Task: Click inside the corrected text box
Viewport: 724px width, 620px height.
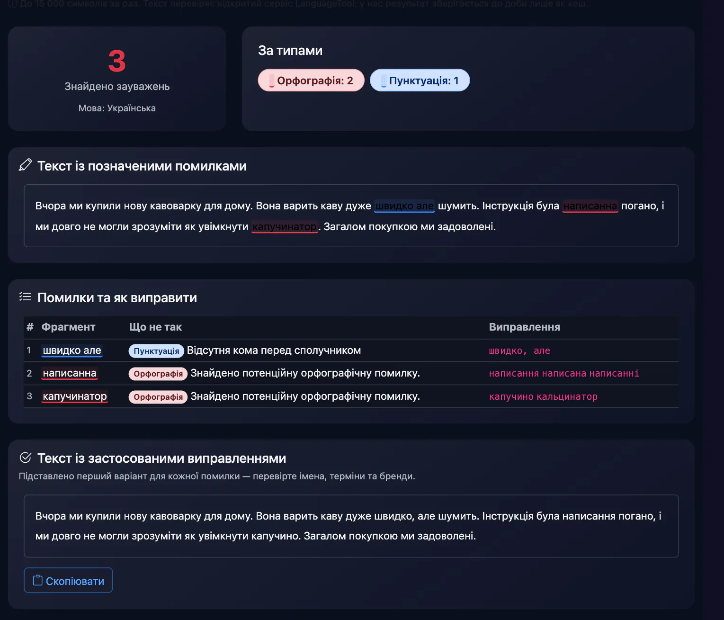Action: (x=351, y=526)
